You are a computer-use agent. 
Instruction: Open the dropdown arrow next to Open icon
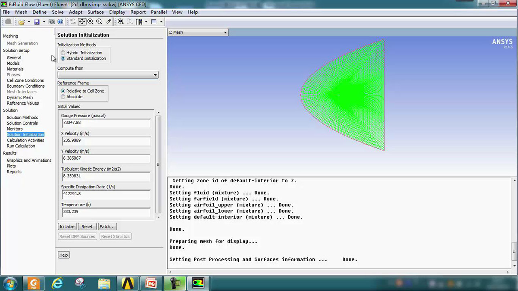click(x=29, y=22)
